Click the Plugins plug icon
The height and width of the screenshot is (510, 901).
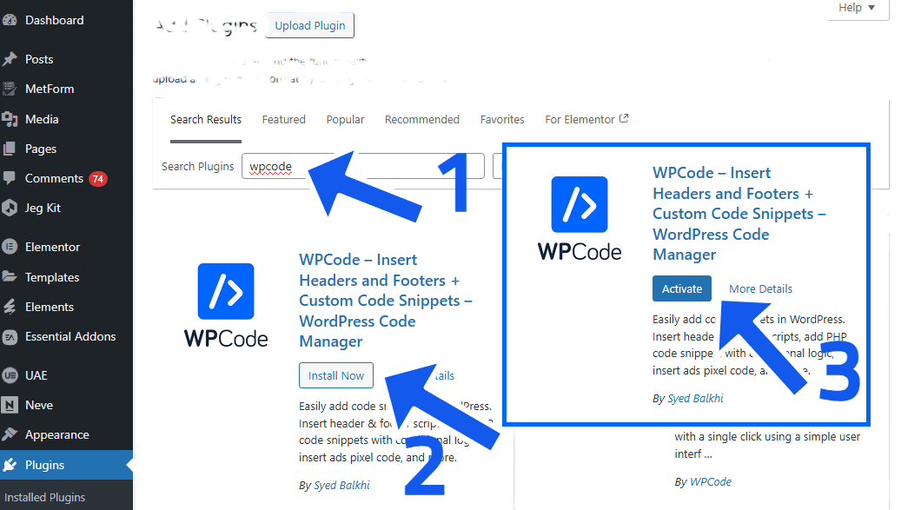pos(10,465)
